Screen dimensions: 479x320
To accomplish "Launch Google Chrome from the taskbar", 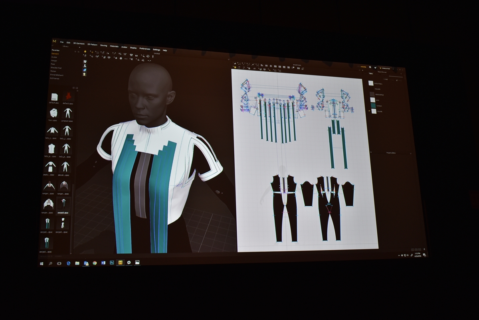I will point(95,263).
